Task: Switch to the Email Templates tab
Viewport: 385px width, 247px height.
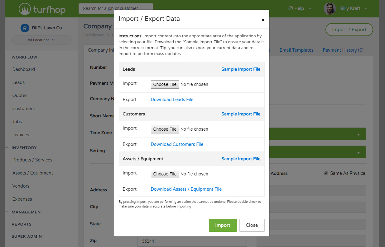Action: coord(296,50)
